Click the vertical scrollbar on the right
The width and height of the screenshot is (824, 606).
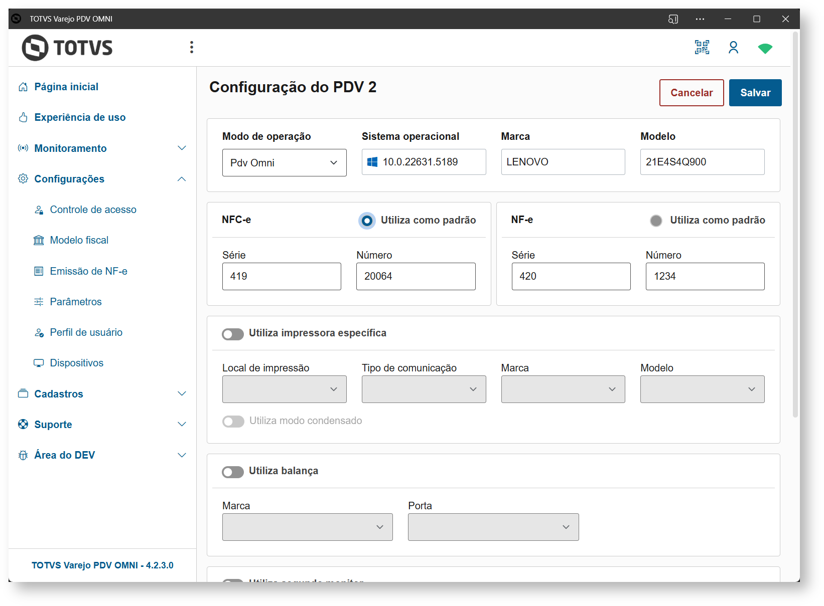point(795,226)
